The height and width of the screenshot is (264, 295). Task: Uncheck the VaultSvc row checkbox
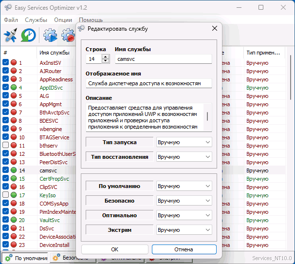pos(6,220)
